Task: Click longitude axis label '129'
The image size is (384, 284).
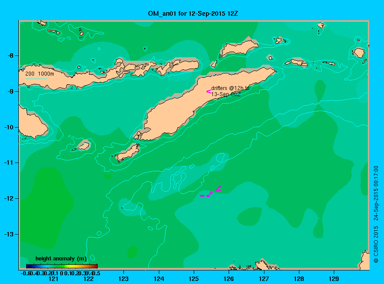Action: [x=334, y=279]
